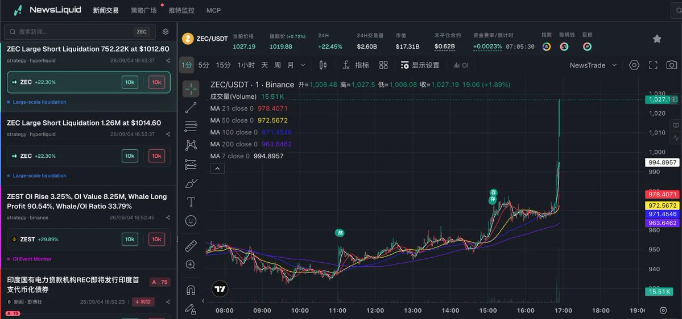Select the text annotation tool
The height and width of the screenshot is (319, 682).
pos(191,202)
